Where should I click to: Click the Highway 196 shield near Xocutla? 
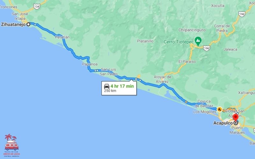click(x=242, y=14)
